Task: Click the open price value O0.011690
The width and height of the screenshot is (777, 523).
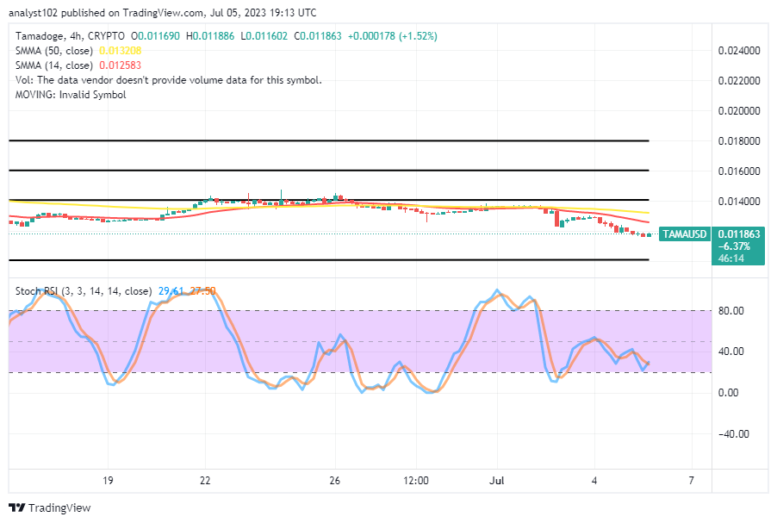Action: pyautogui.click(x=155, y=36)
